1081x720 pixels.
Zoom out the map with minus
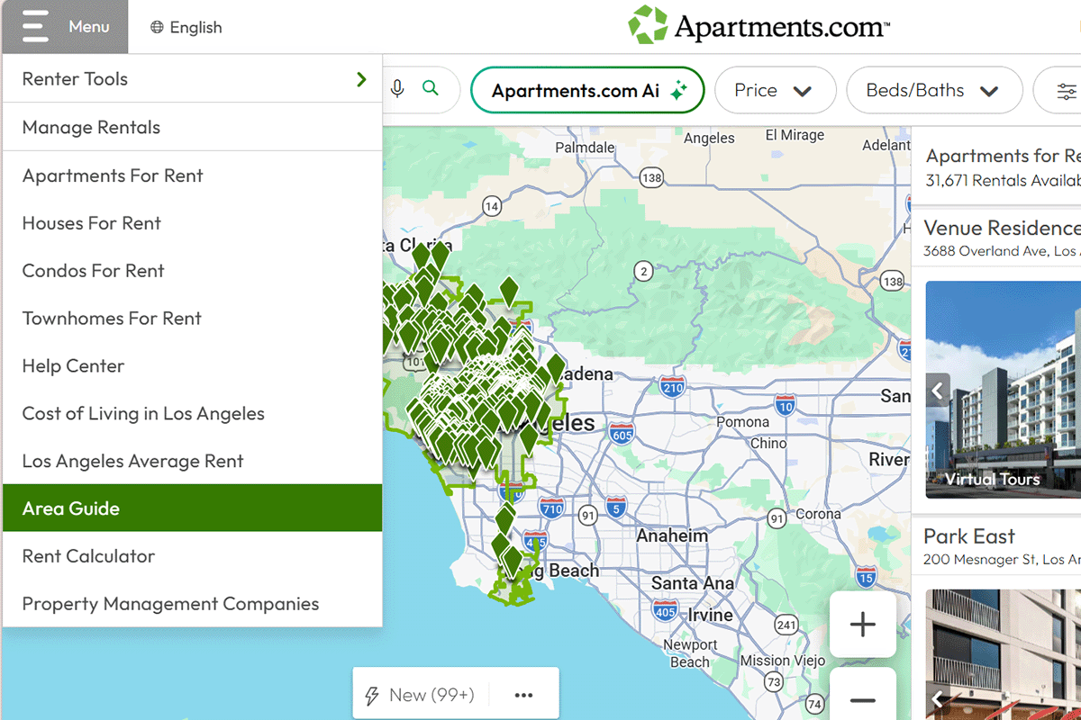pyautogui.click(x=863, y=699)
